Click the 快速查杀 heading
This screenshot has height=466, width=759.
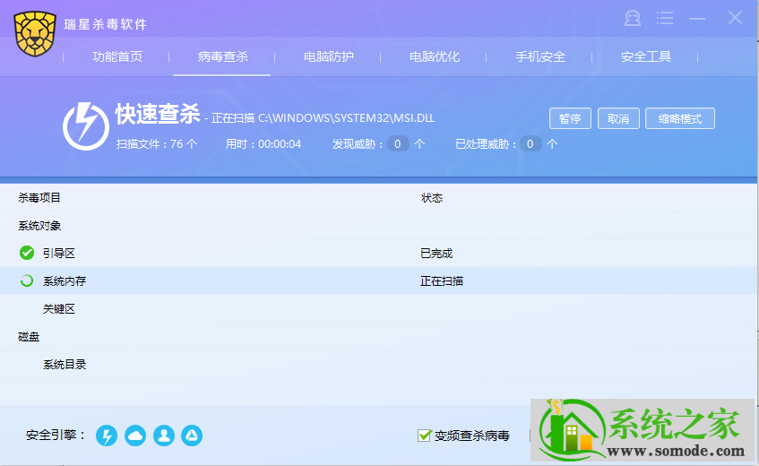click(x=158, y=114)
